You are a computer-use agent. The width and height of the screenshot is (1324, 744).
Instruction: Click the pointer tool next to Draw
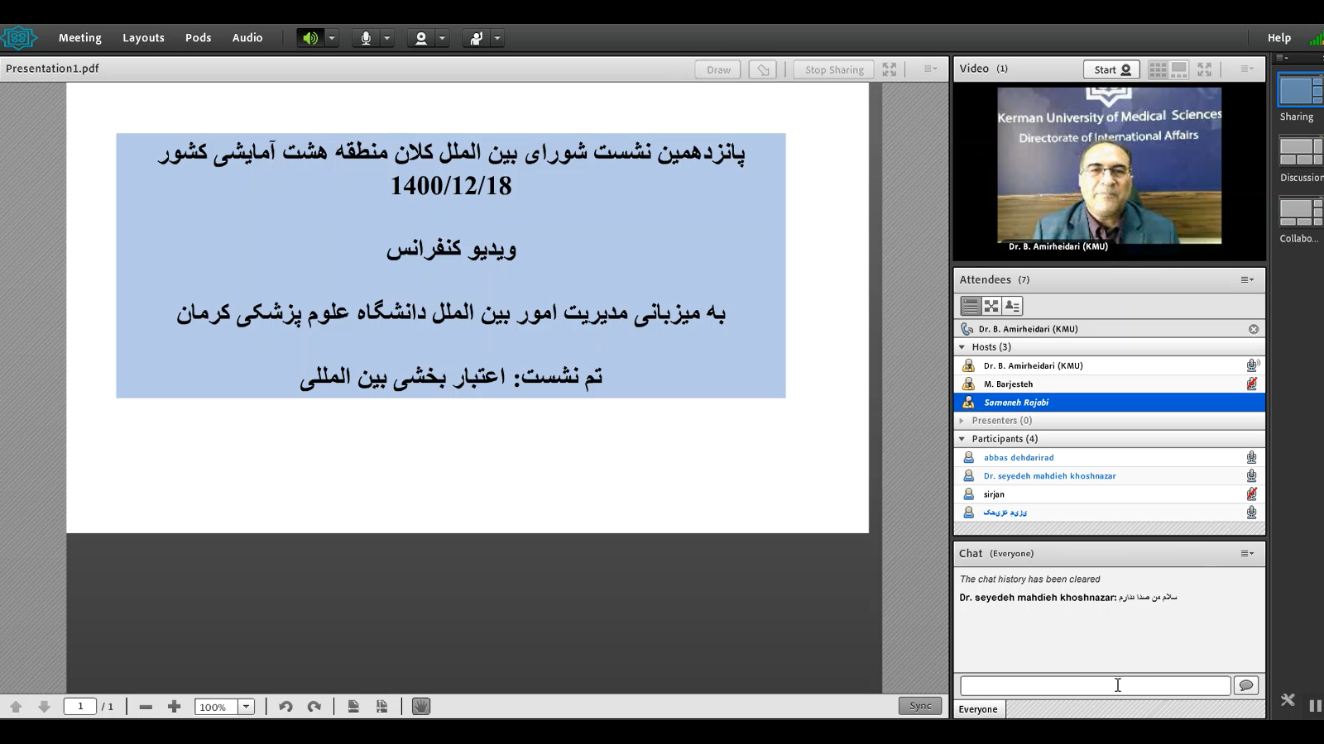763,69
